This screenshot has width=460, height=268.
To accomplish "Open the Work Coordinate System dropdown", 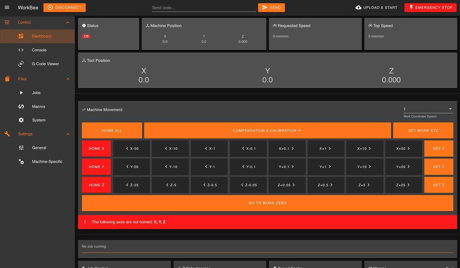I will pyautogui.click(x=428, y=109).
